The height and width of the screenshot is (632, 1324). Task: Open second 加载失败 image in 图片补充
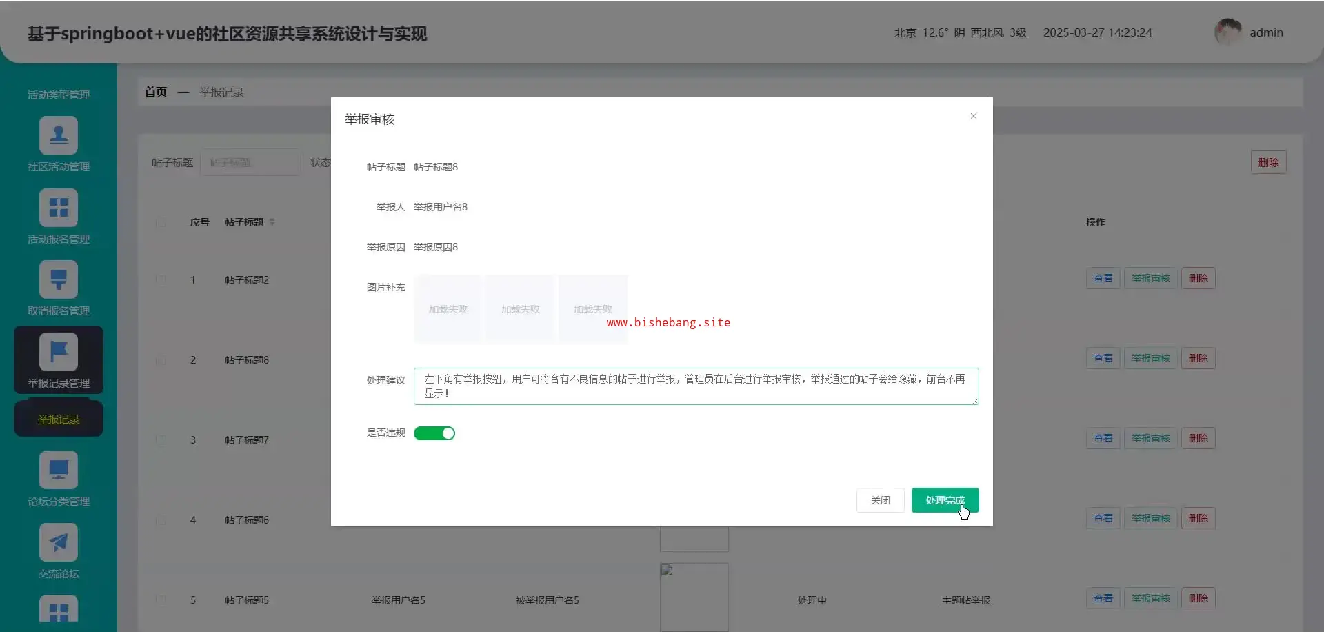click(x=521, y=309)
